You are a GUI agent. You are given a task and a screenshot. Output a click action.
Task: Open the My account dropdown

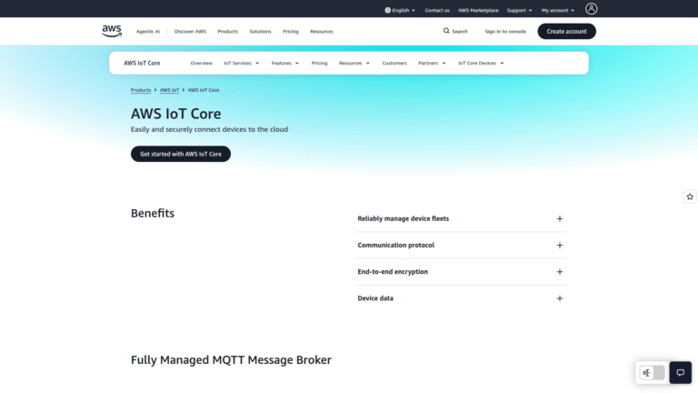click(x=558, y=10)
